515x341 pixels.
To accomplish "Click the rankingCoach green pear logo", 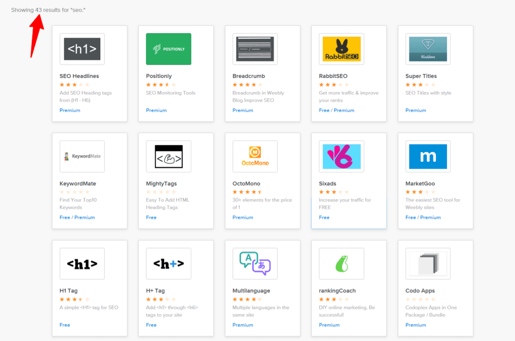I will click(x=341, y=263).
